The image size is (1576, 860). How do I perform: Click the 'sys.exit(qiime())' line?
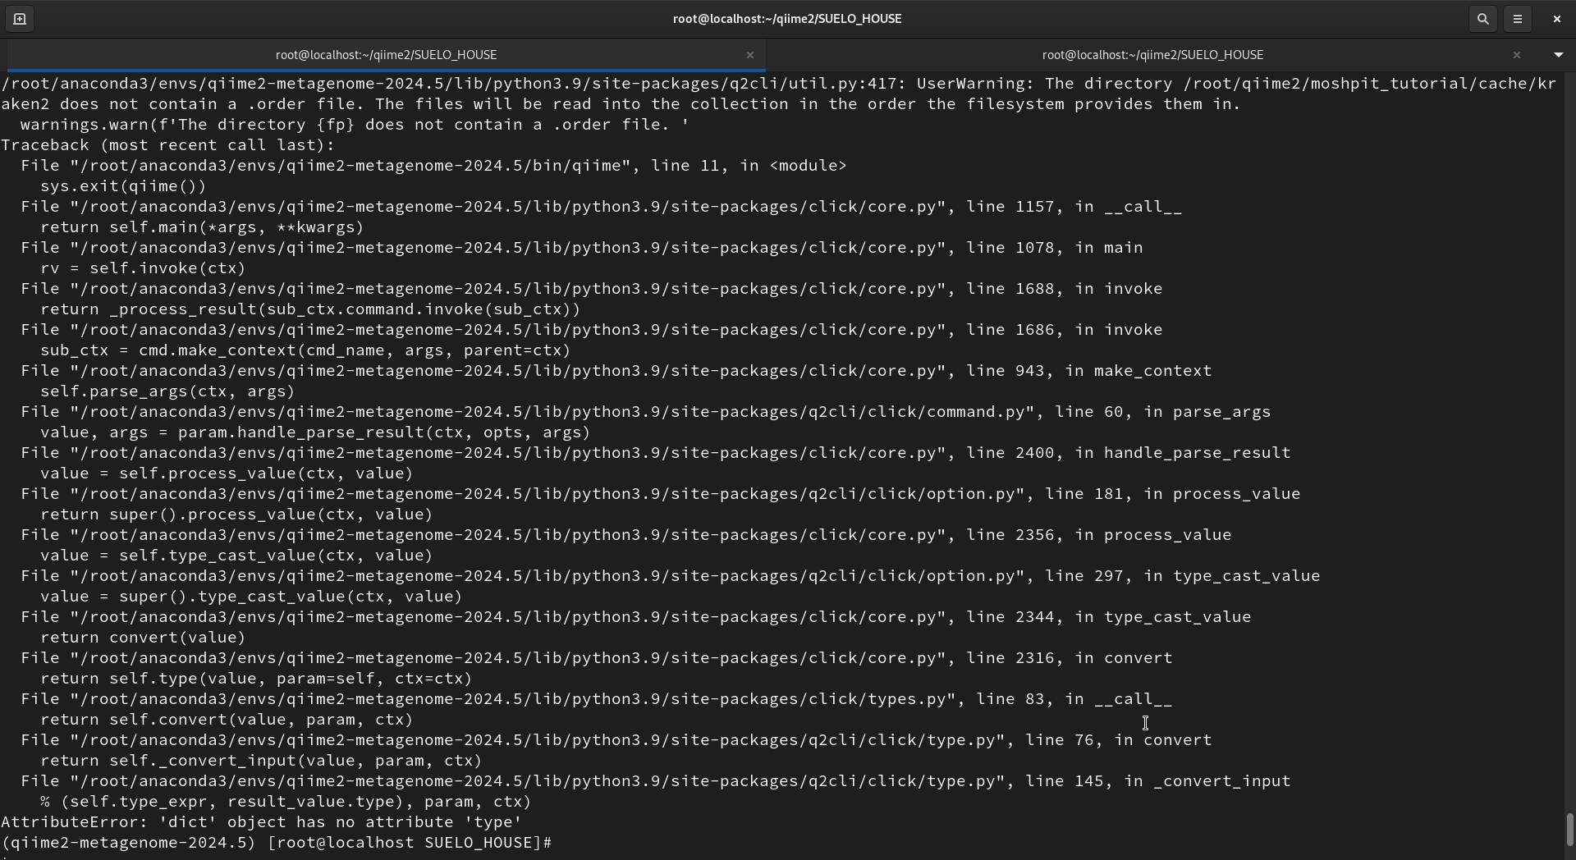pos(123,186)
